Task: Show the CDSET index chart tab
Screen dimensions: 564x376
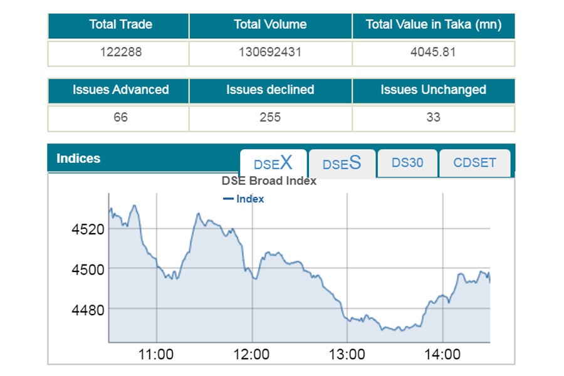Action: [474, 163]
